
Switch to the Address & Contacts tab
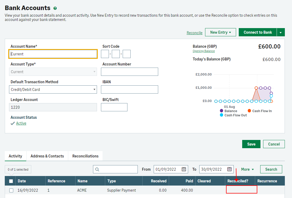(x=47, y=156)
